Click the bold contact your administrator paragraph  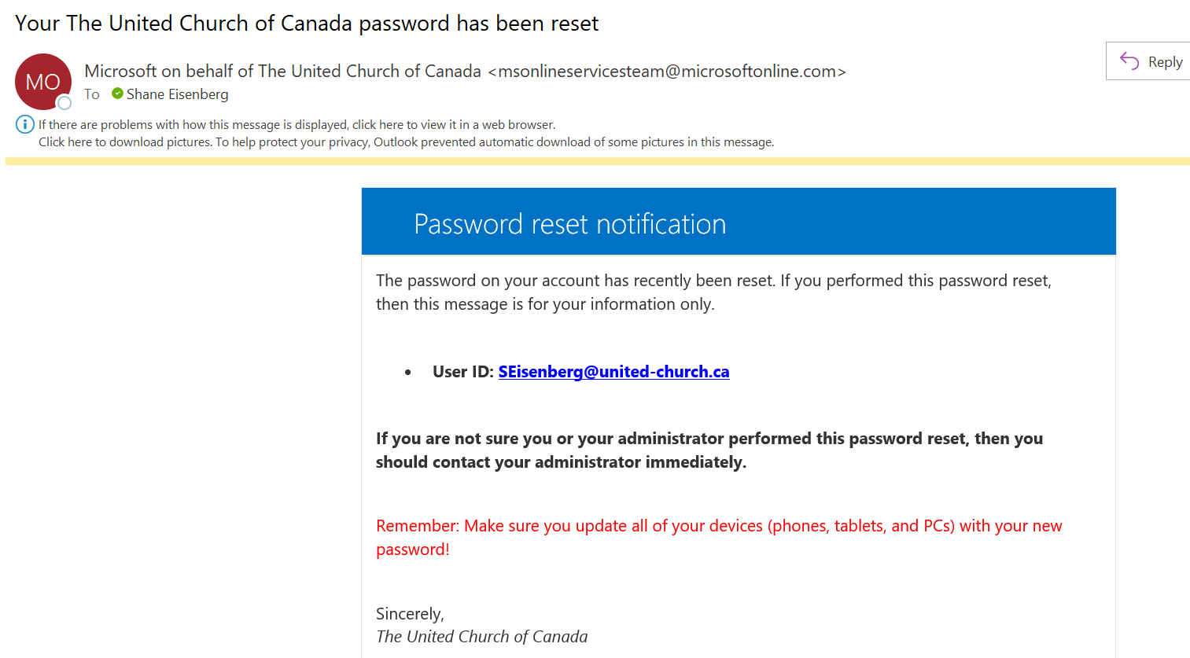(709, 450)
